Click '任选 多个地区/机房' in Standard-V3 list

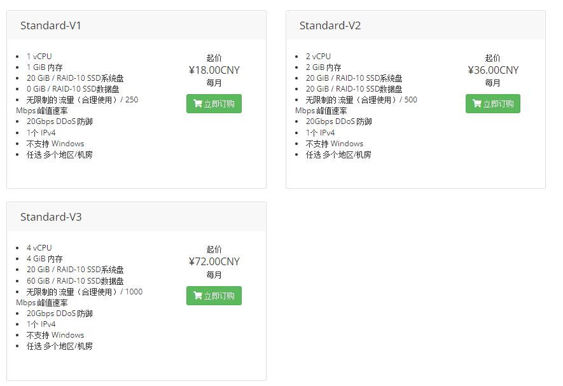60,346
